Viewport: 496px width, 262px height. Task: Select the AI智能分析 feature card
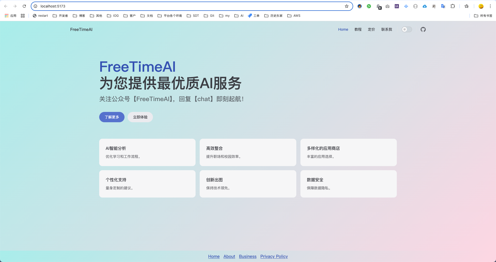(147, 152)
